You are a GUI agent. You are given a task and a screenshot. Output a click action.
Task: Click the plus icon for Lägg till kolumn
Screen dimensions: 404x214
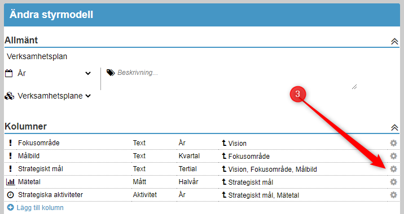(x=11, y=207)
